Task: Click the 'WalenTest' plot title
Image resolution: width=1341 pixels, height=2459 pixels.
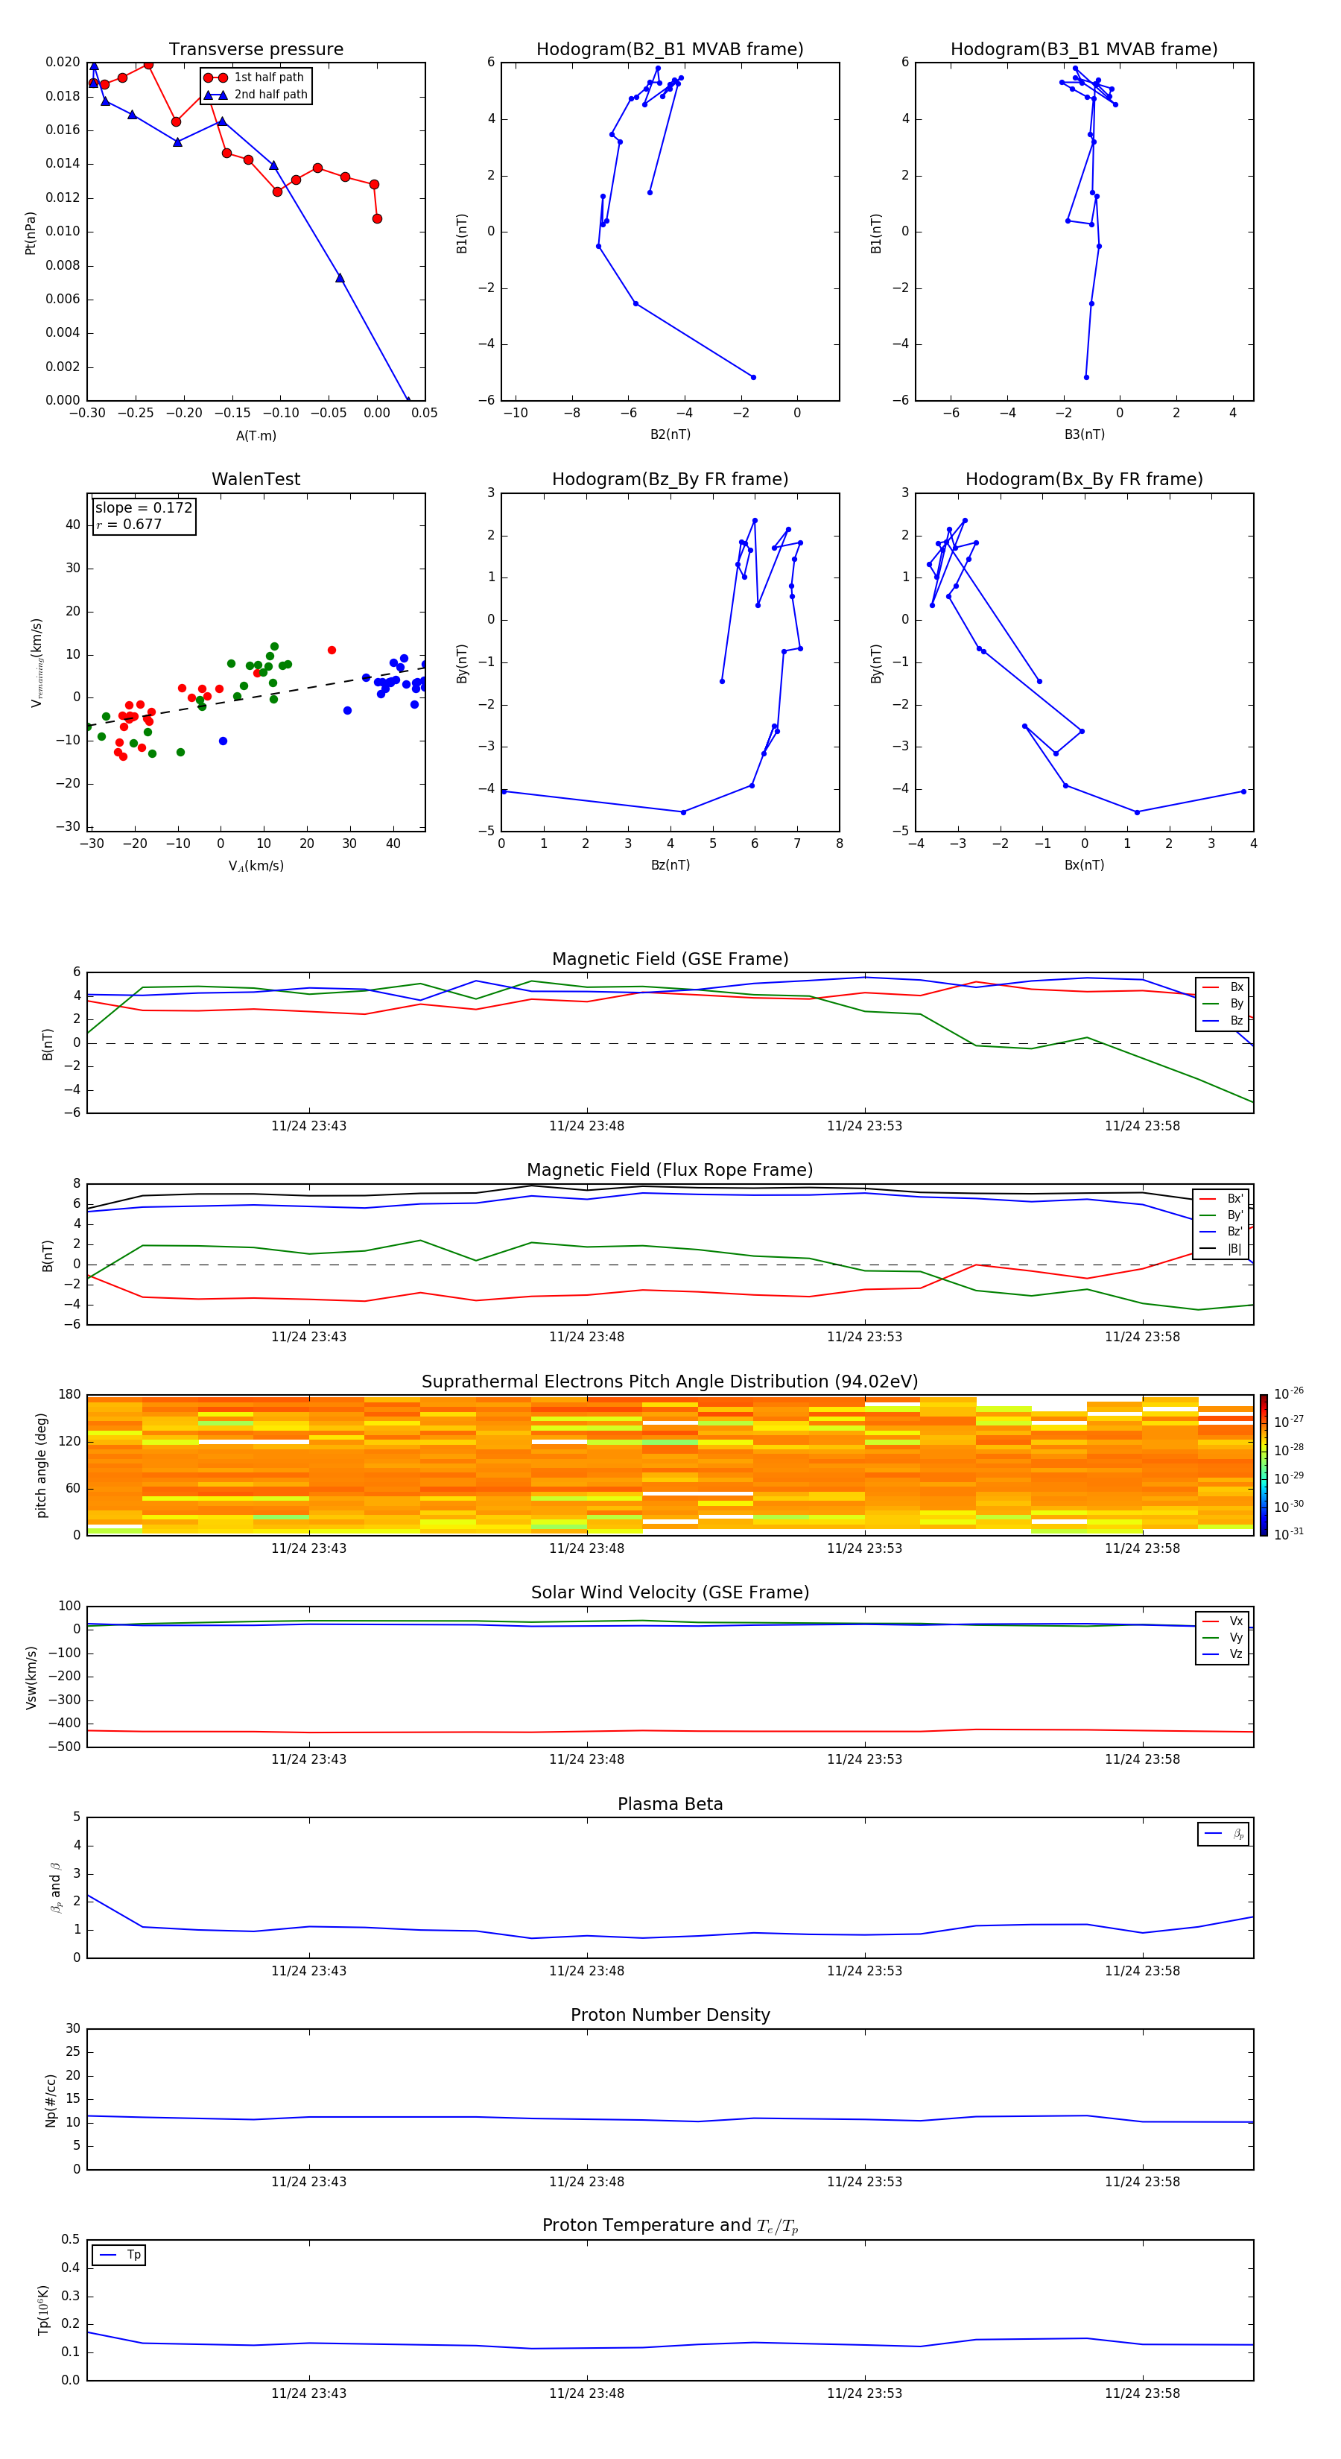Action: tap(256, 479)
